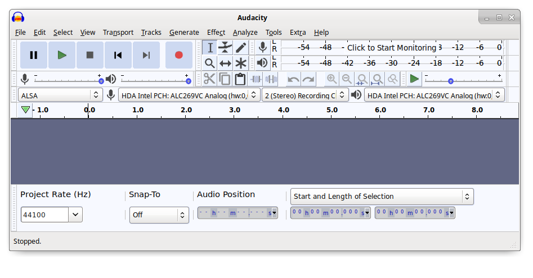
Task: Open the playback device dropdown
Action: point(435,95)
